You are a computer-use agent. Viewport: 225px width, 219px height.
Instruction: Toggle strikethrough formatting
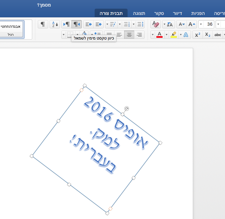pyautogui.click(x=218, y=35)
